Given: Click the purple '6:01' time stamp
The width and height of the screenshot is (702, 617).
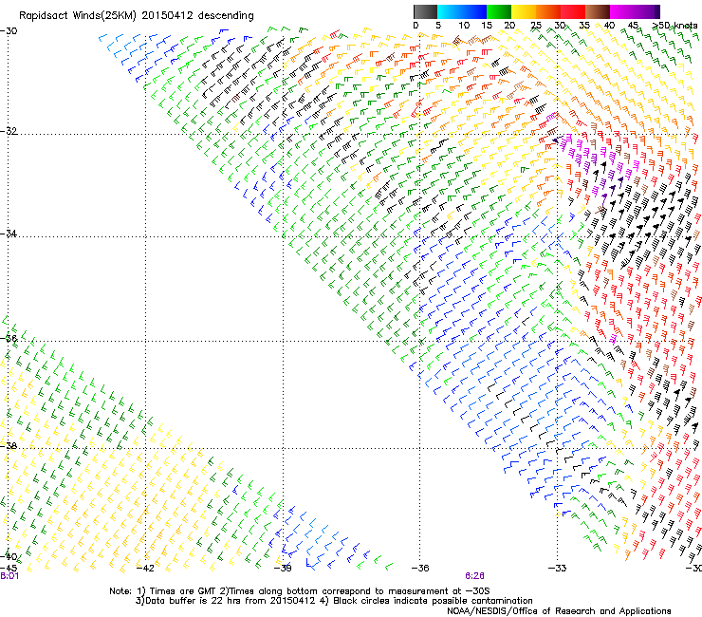Looking at the screenshot, I should (9, 576).
